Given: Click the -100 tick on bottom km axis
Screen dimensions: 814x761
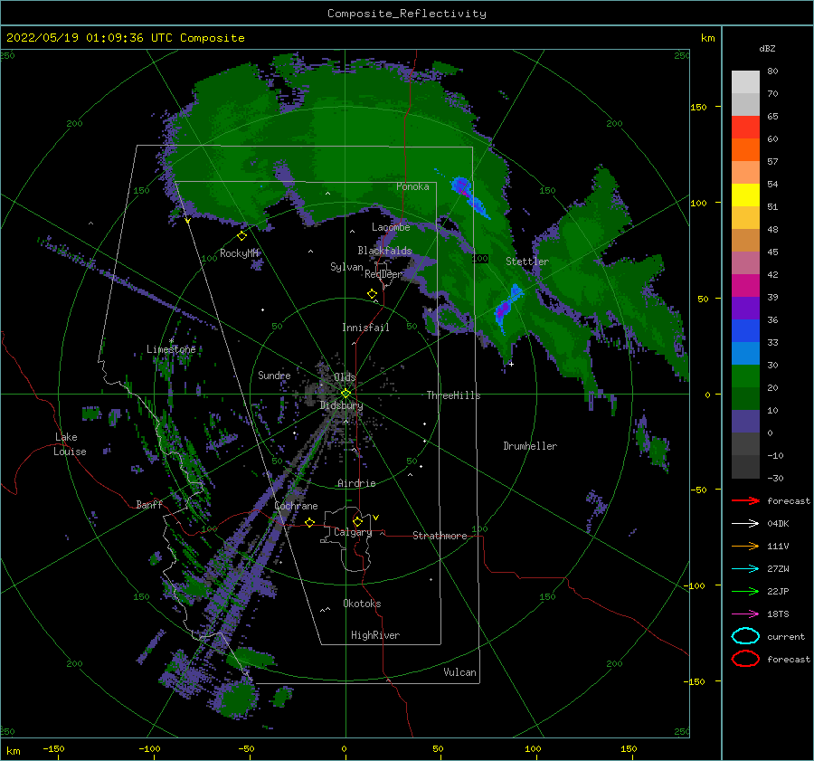Looking at the screenshot, I should (149, 748).
